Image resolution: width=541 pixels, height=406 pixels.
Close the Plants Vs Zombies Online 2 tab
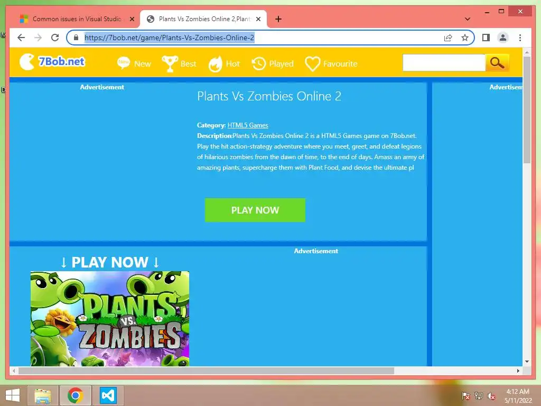click(x=258, y=19)
